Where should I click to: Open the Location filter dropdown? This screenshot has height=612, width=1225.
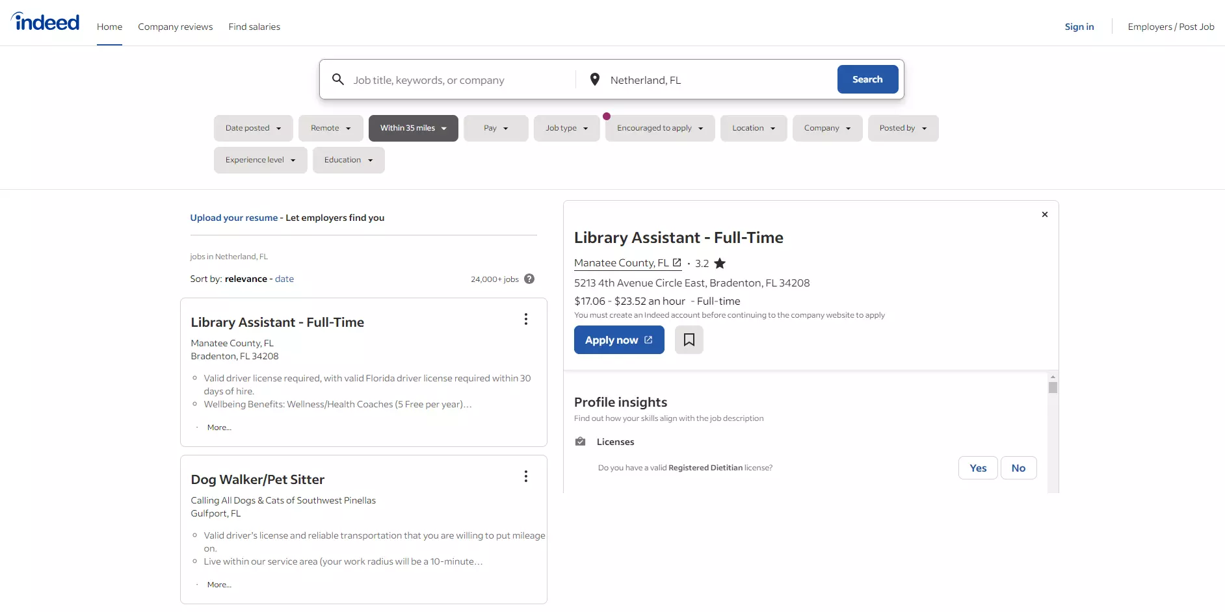[754, 128]
